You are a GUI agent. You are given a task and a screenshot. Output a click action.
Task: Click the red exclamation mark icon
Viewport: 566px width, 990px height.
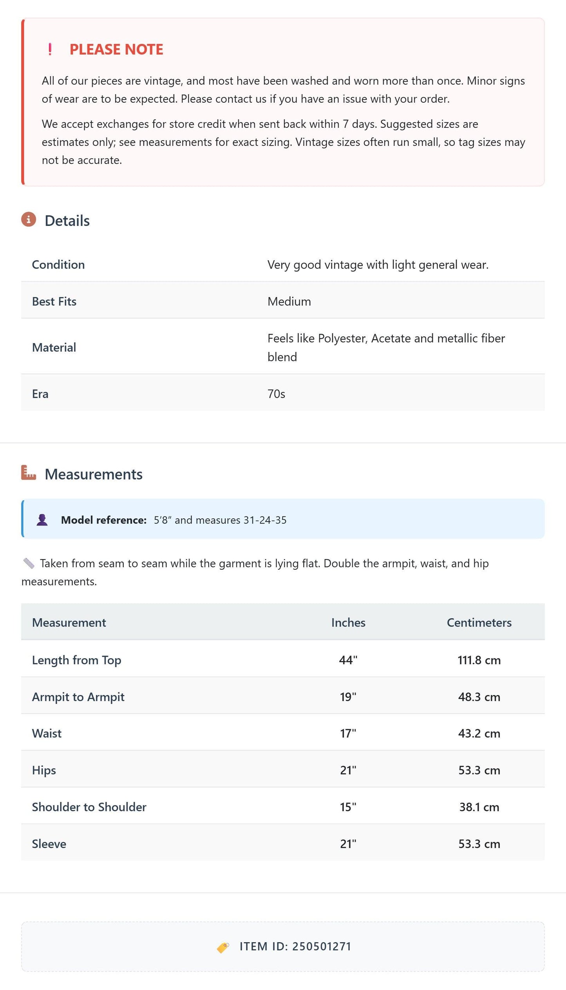(50, 49)
